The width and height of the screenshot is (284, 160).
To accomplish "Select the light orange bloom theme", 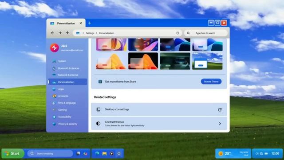I will click(x=111, y=61).
